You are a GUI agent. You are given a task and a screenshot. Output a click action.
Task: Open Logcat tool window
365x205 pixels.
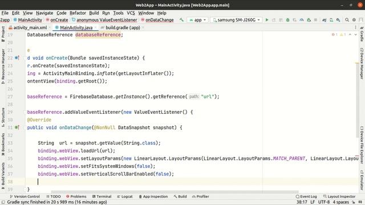click(x=125, y=196)
